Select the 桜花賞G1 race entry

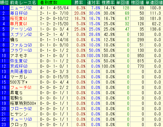coord(18,18)
